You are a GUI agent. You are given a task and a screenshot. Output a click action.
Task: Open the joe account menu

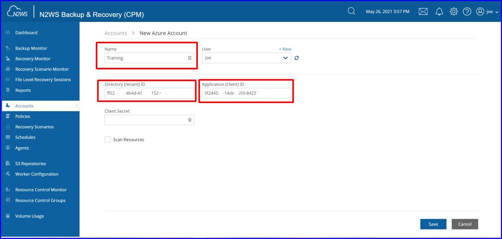pyautogui.click(x=487, y=11)
